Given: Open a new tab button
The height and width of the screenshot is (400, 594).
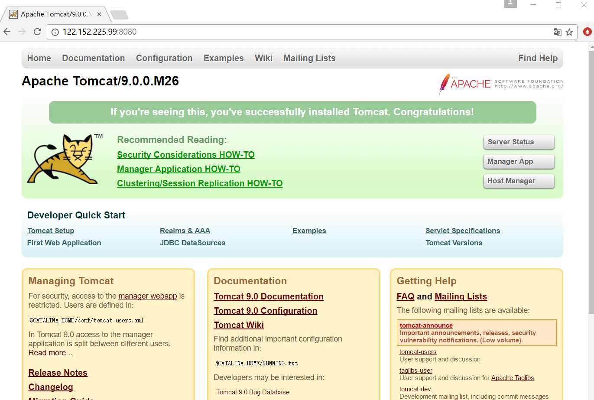Looking at the screenshot, I should [120, 15].
